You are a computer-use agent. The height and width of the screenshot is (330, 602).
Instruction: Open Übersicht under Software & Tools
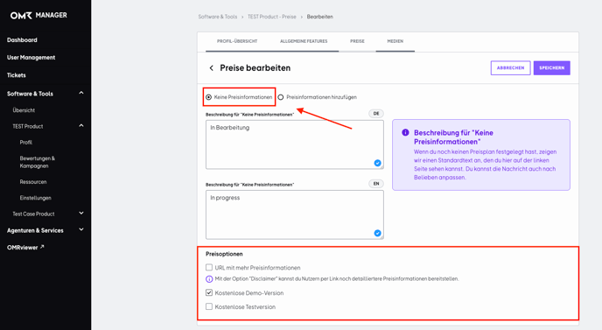coord(24,110)
